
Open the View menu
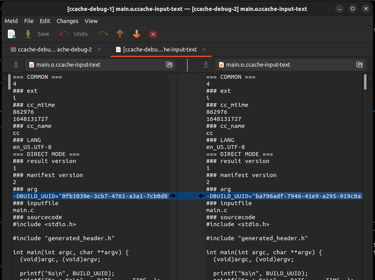(91, 21)
